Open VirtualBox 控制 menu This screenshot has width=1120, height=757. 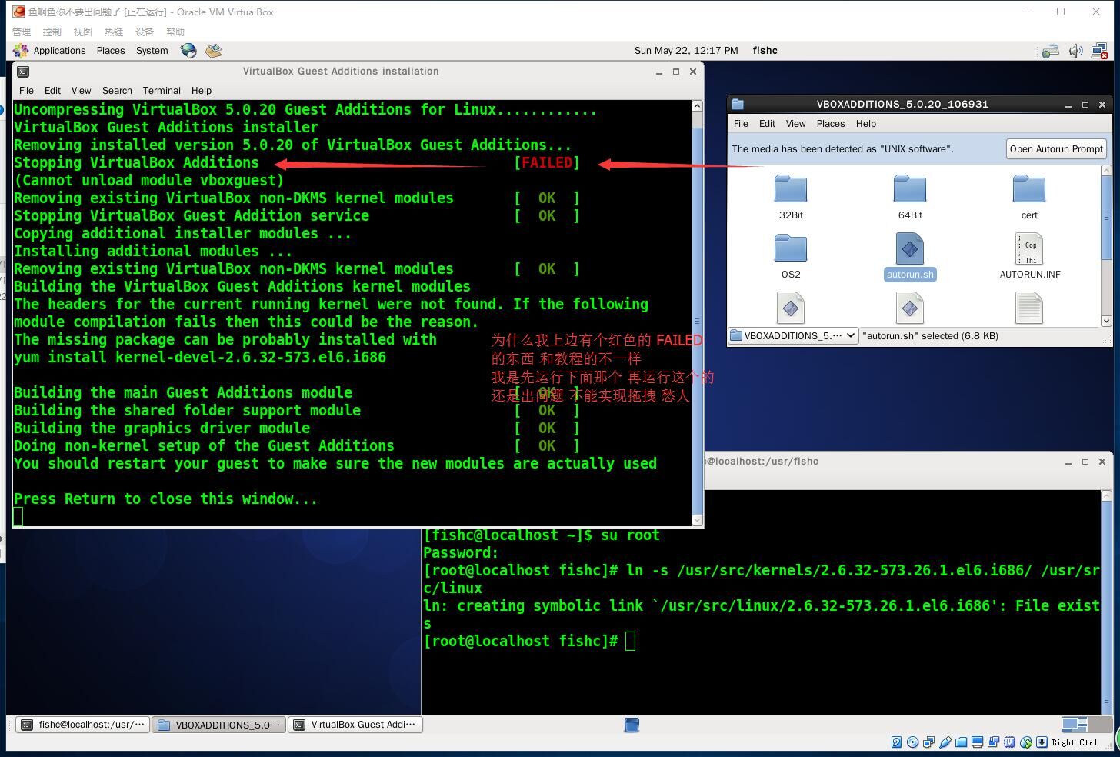[52, 32]
